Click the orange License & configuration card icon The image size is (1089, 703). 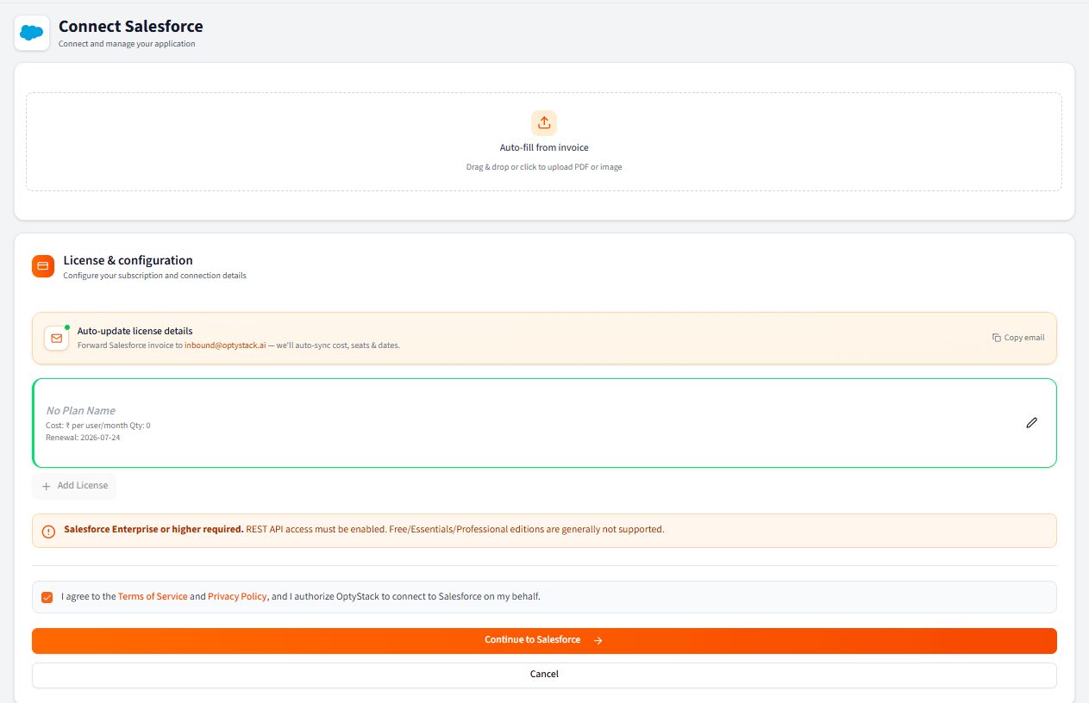click(x=43, y=266)
